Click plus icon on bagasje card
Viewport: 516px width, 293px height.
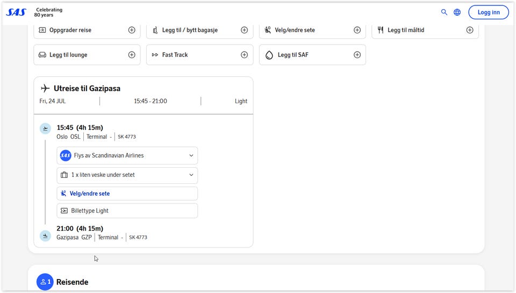[x=244, y=30]
